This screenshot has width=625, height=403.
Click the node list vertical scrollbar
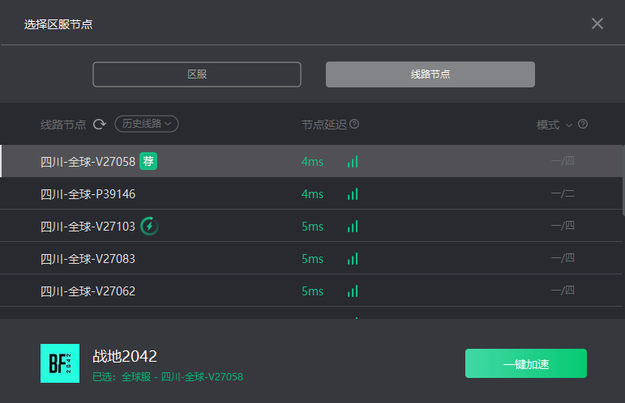[x=623, y=180]
